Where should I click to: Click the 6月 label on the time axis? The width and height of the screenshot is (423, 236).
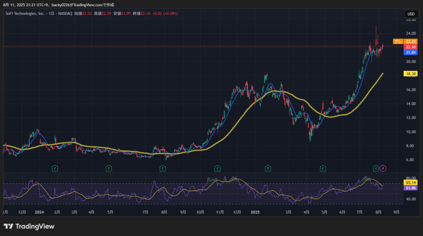tap(342, 212)
